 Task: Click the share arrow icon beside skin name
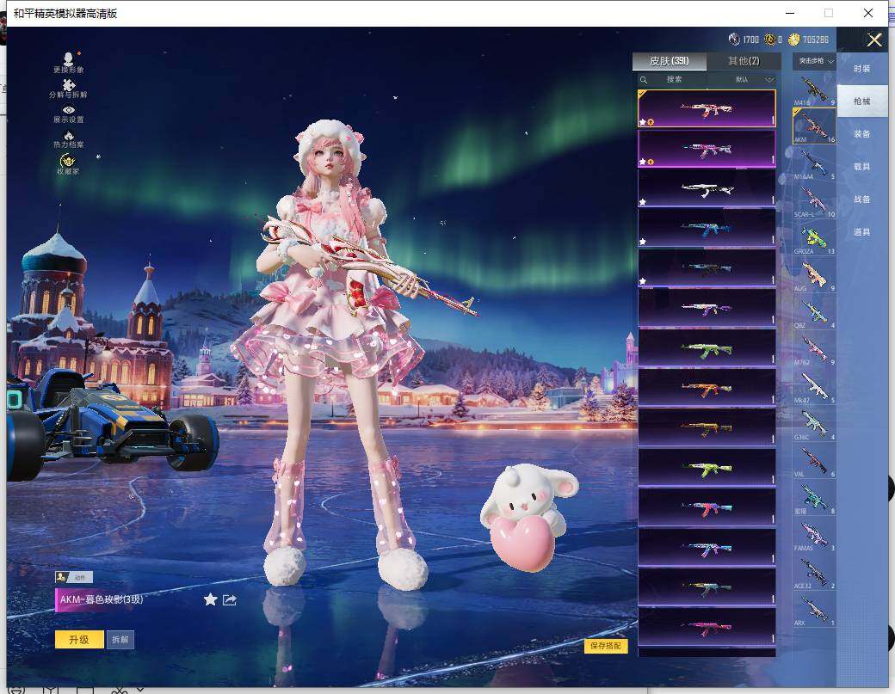[x=230, y=600]
